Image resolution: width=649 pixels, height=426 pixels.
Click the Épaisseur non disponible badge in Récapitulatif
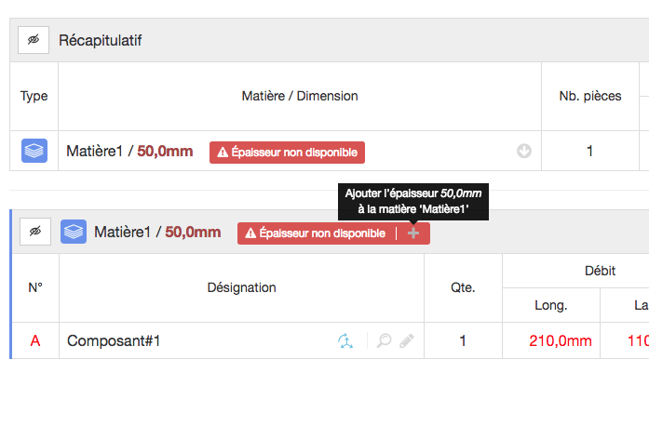(287, 153)
